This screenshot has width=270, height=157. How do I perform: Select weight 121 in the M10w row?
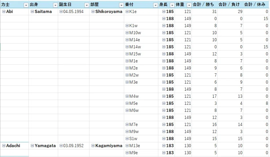pos(183,33)
